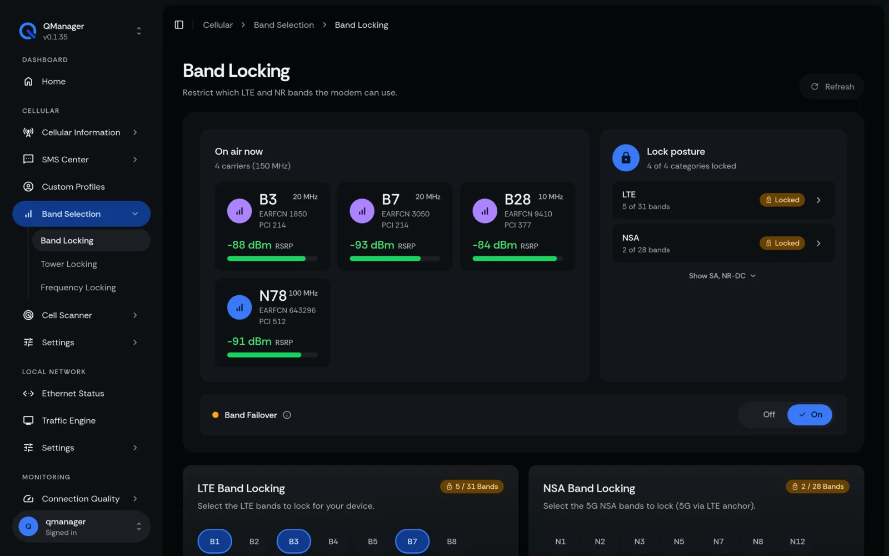889x556 pixels.
Task: Click the B3 carrier signal icon
Action: click(239, 211)
